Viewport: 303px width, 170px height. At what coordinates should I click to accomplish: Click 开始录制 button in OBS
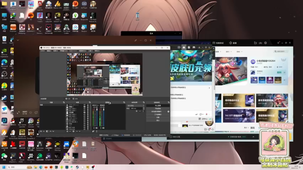(158, 108)
